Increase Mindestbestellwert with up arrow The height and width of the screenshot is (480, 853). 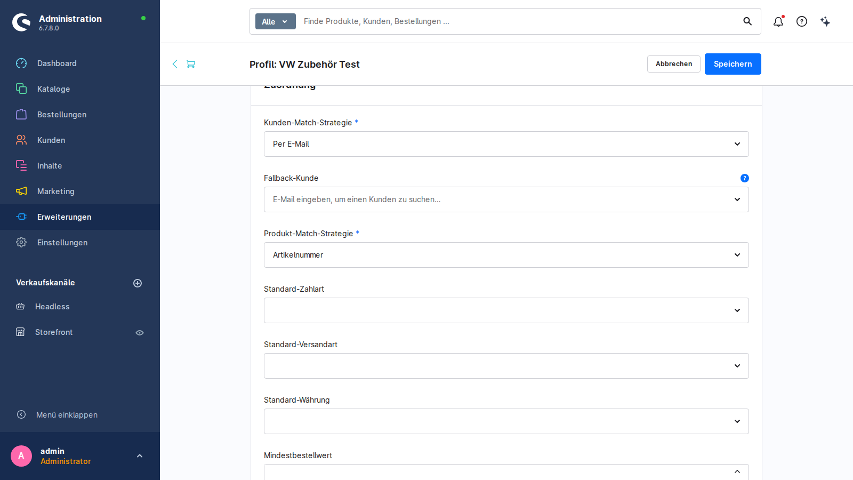[737, 471]
